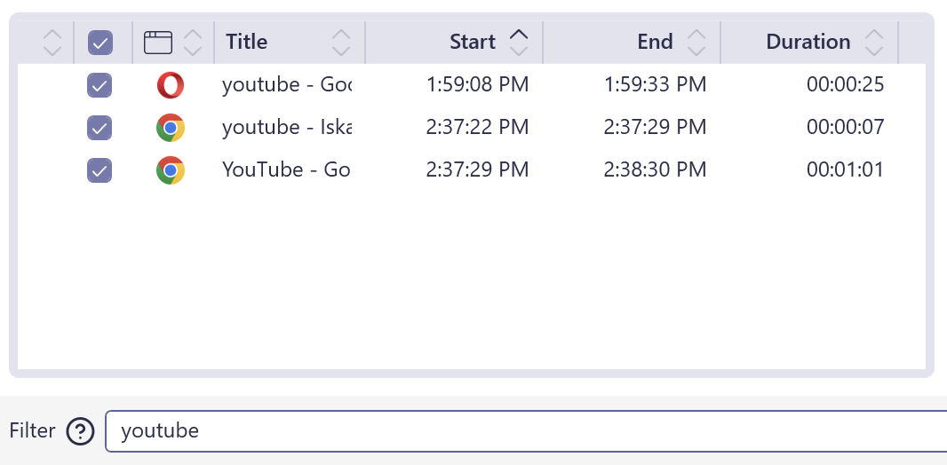The height and width of the screenshot is (465, 947).
Task: Select the 'youtube - Iska' title entry
Action: coord(286,128)
